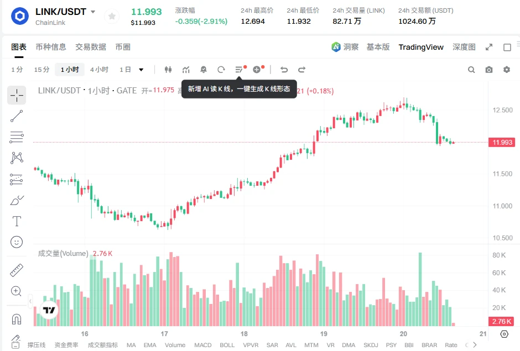Select the zoom in tool
The height and width of the screenshot is (351, 520).
click(17, 291)
